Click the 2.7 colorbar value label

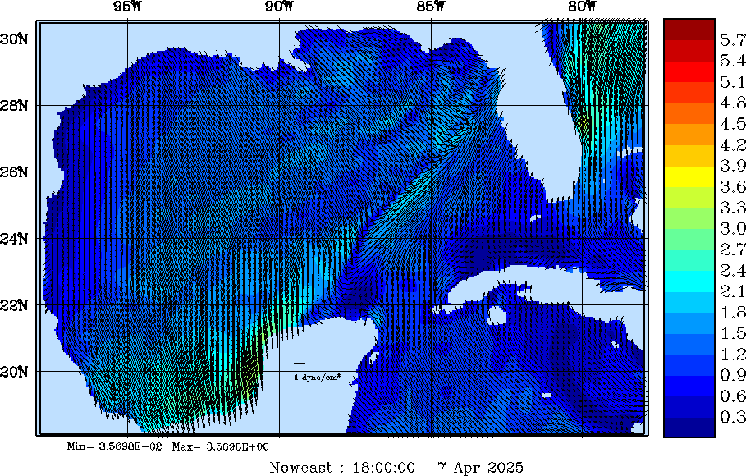[x=733, y=249]
